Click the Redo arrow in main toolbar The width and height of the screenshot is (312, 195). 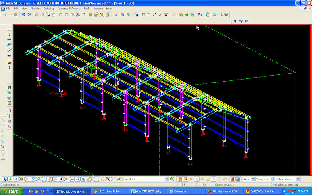tap(29, 14)
